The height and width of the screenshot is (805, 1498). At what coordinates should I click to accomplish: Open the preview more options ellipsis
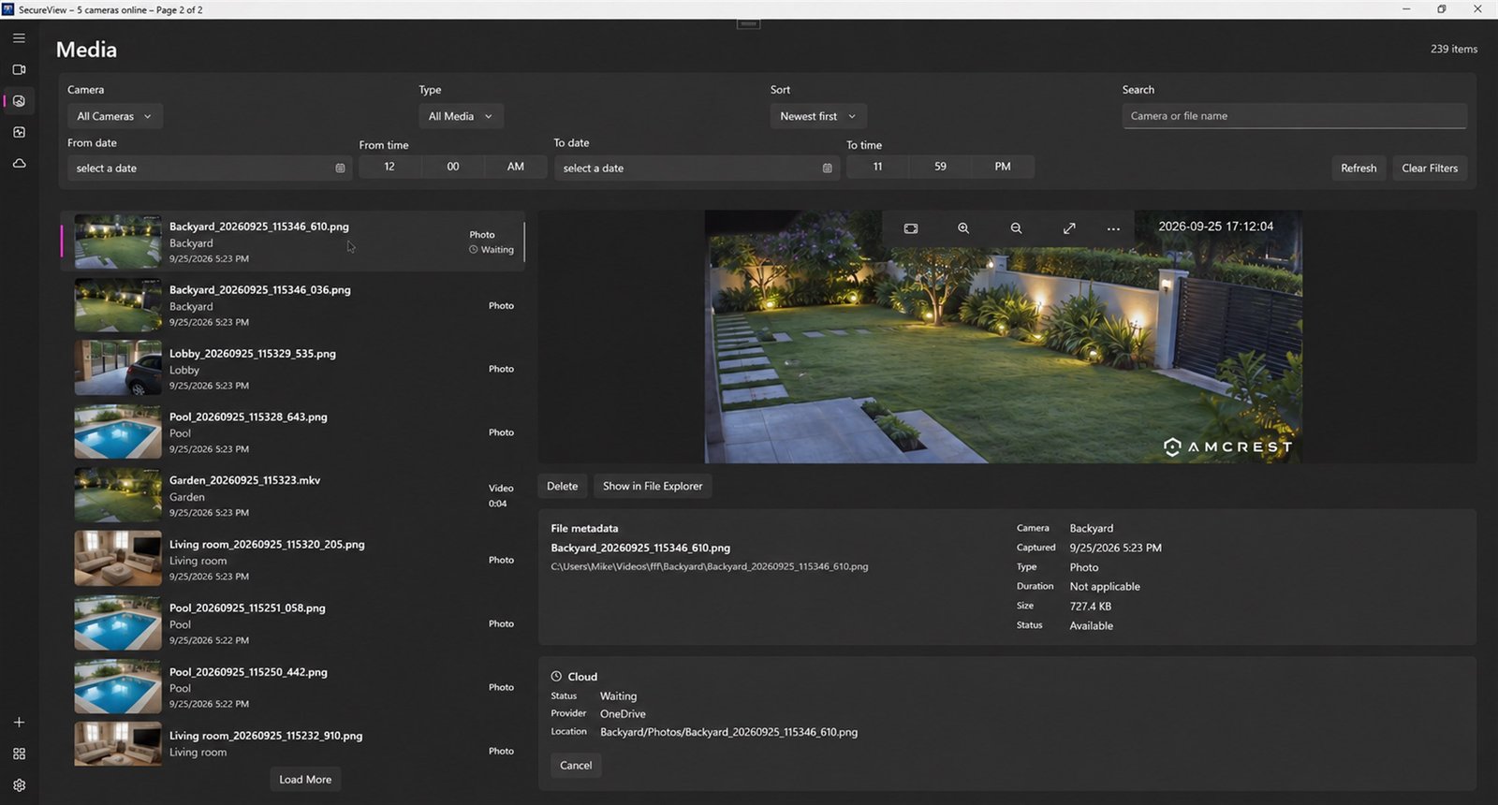click(x=1113, y=228)
